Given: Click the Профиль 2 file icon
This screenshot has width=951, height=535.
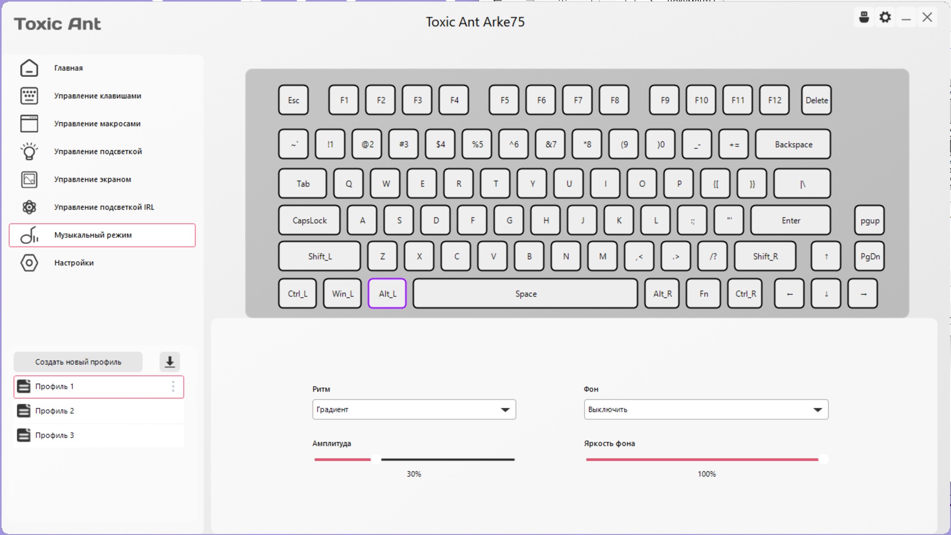Looking at the screenshot, I should (24, 411).
